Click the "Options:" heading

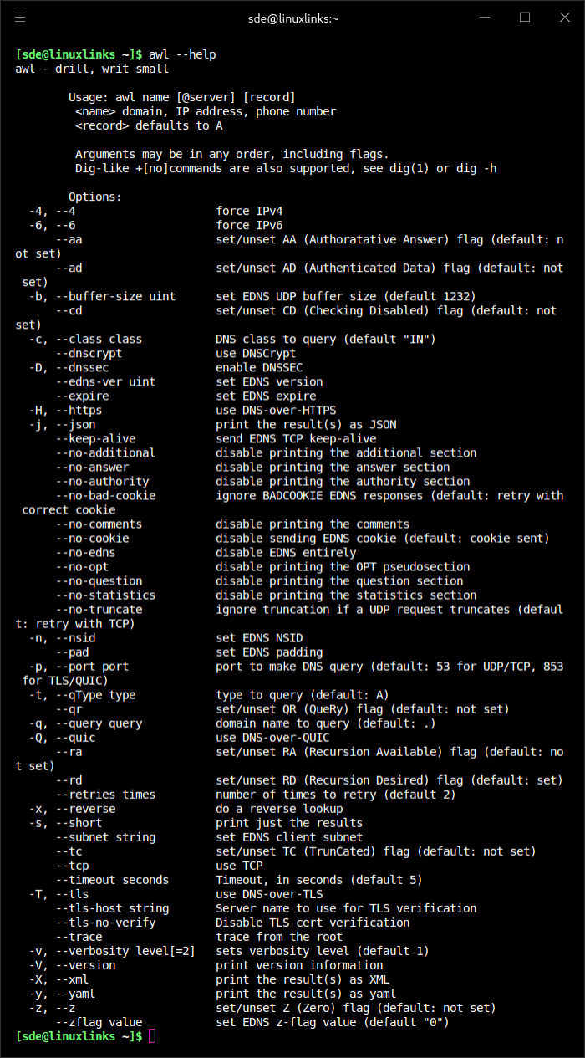(95, 197)
